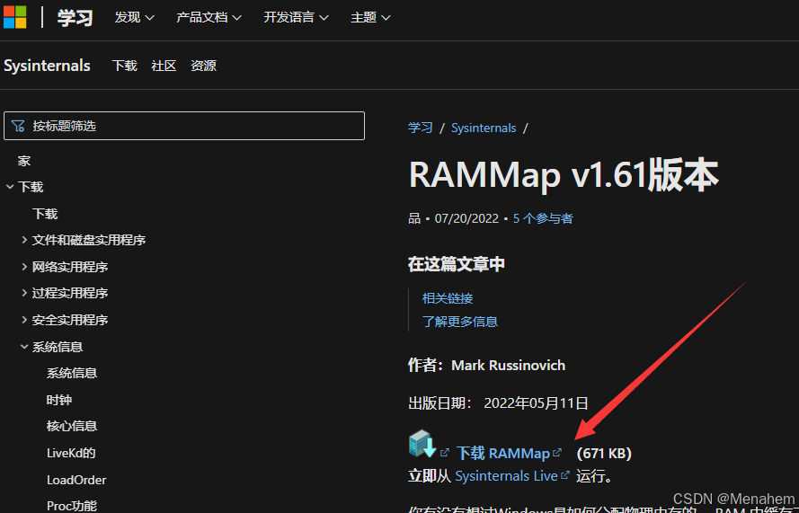Open the 发现 dropdown menu
Viewport: 799px width, 513px height.
pos(134,17)
